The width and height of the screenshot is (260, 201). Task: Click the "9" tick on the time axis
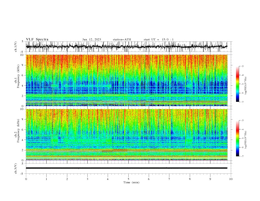[x=210, y=179]
